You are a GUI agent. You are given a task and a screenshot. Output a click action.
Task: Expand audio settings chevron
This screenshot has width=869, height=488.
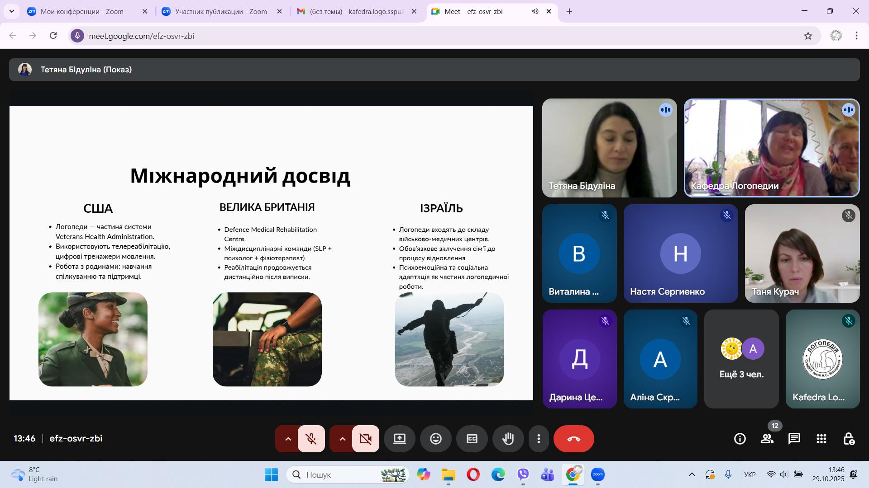pyautogui.click(x=288, y=439)
